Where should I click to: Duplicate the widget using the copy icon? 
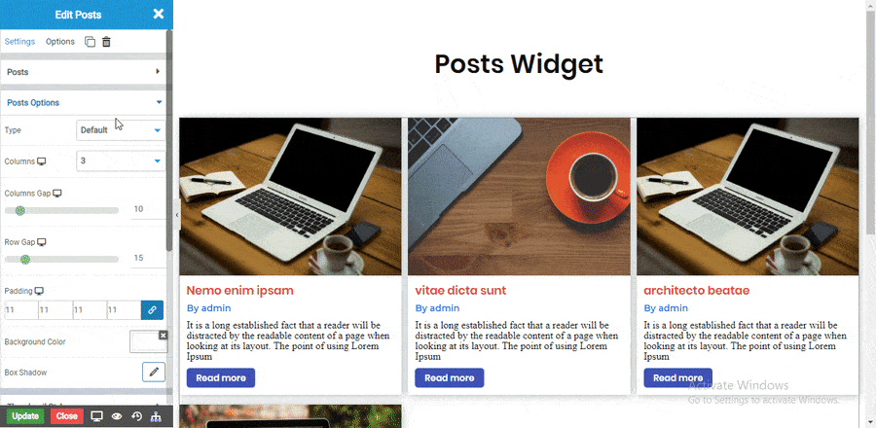click(90, 42)
